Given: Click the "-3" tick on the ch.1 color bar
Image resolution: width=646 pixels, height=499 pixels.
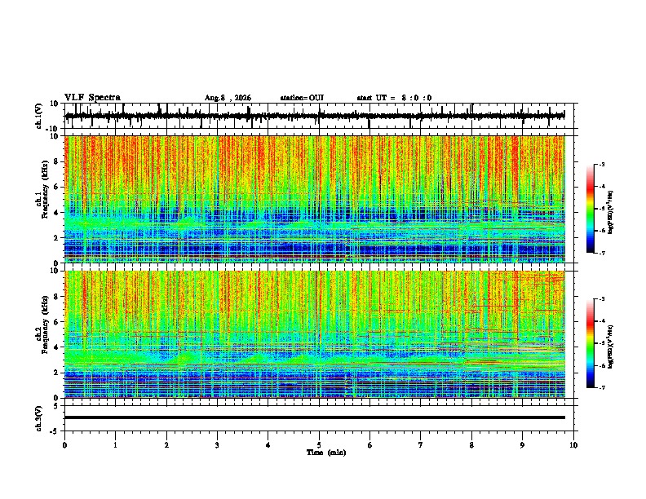Looking at the screenshot, I should pos(601,165).
